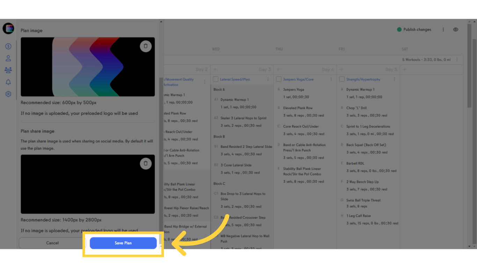
Task: Switch to the Day 3 column header
Action: [x=265, y=69]
